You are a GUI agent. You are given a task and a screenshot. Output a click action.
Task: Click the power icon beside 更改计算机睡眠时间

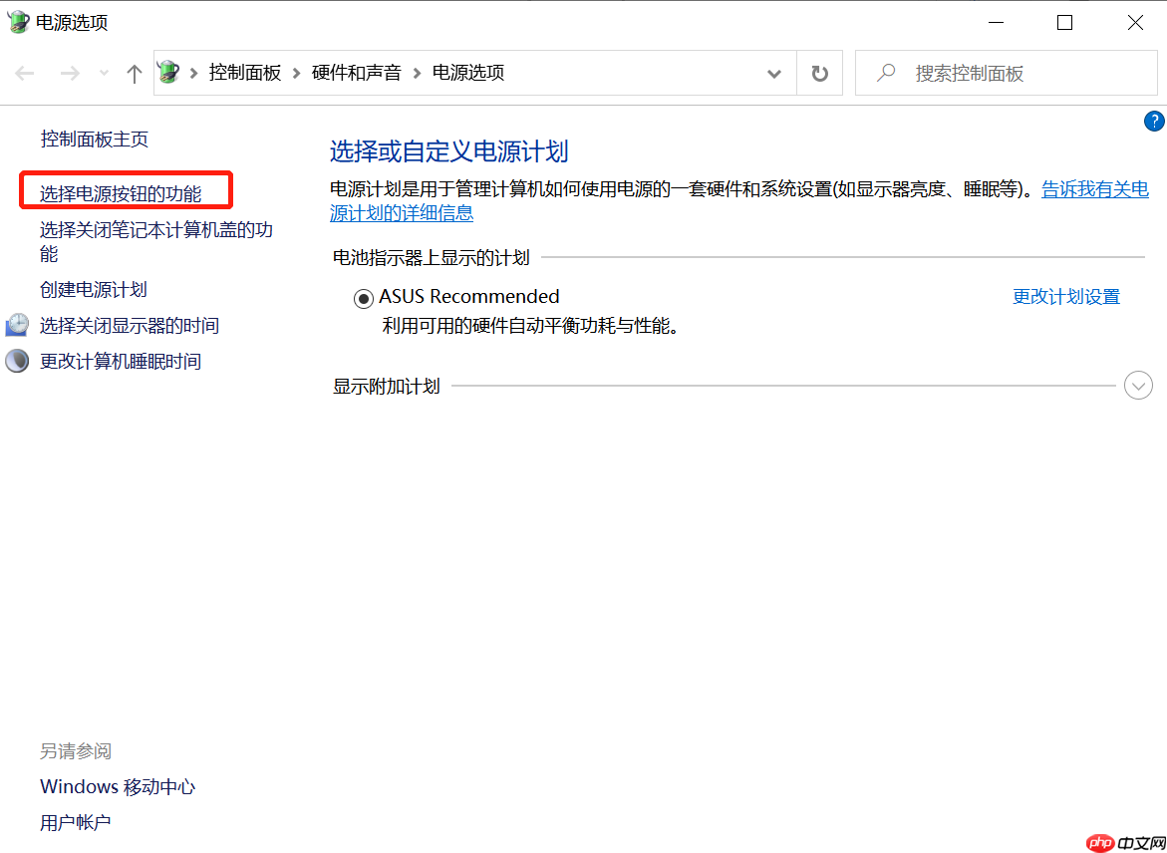tap(16, 360)
